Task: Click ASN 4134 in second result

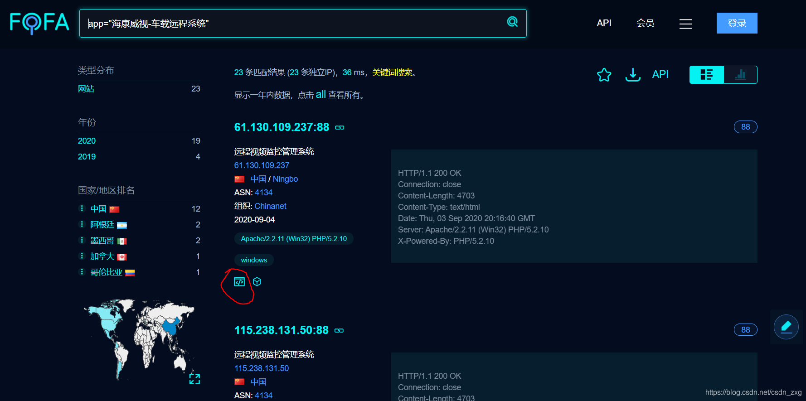Action: click(263, 396)
